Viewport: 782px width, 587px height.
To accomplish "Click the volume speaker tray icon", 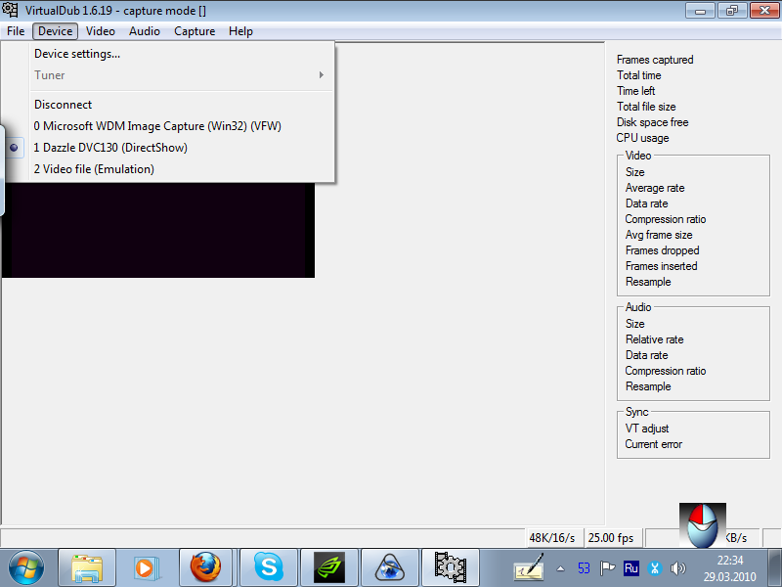I will (678, 567).
